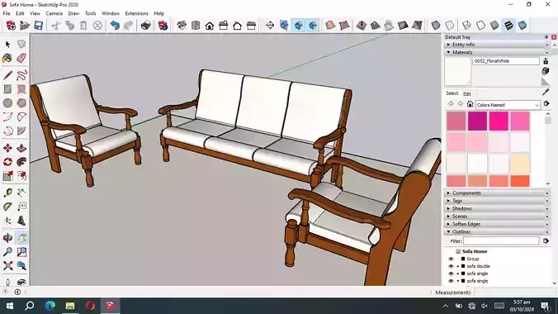Viewport: 558px width, 314px height.
Task: Activate the Offset tool
Action: 21,176
